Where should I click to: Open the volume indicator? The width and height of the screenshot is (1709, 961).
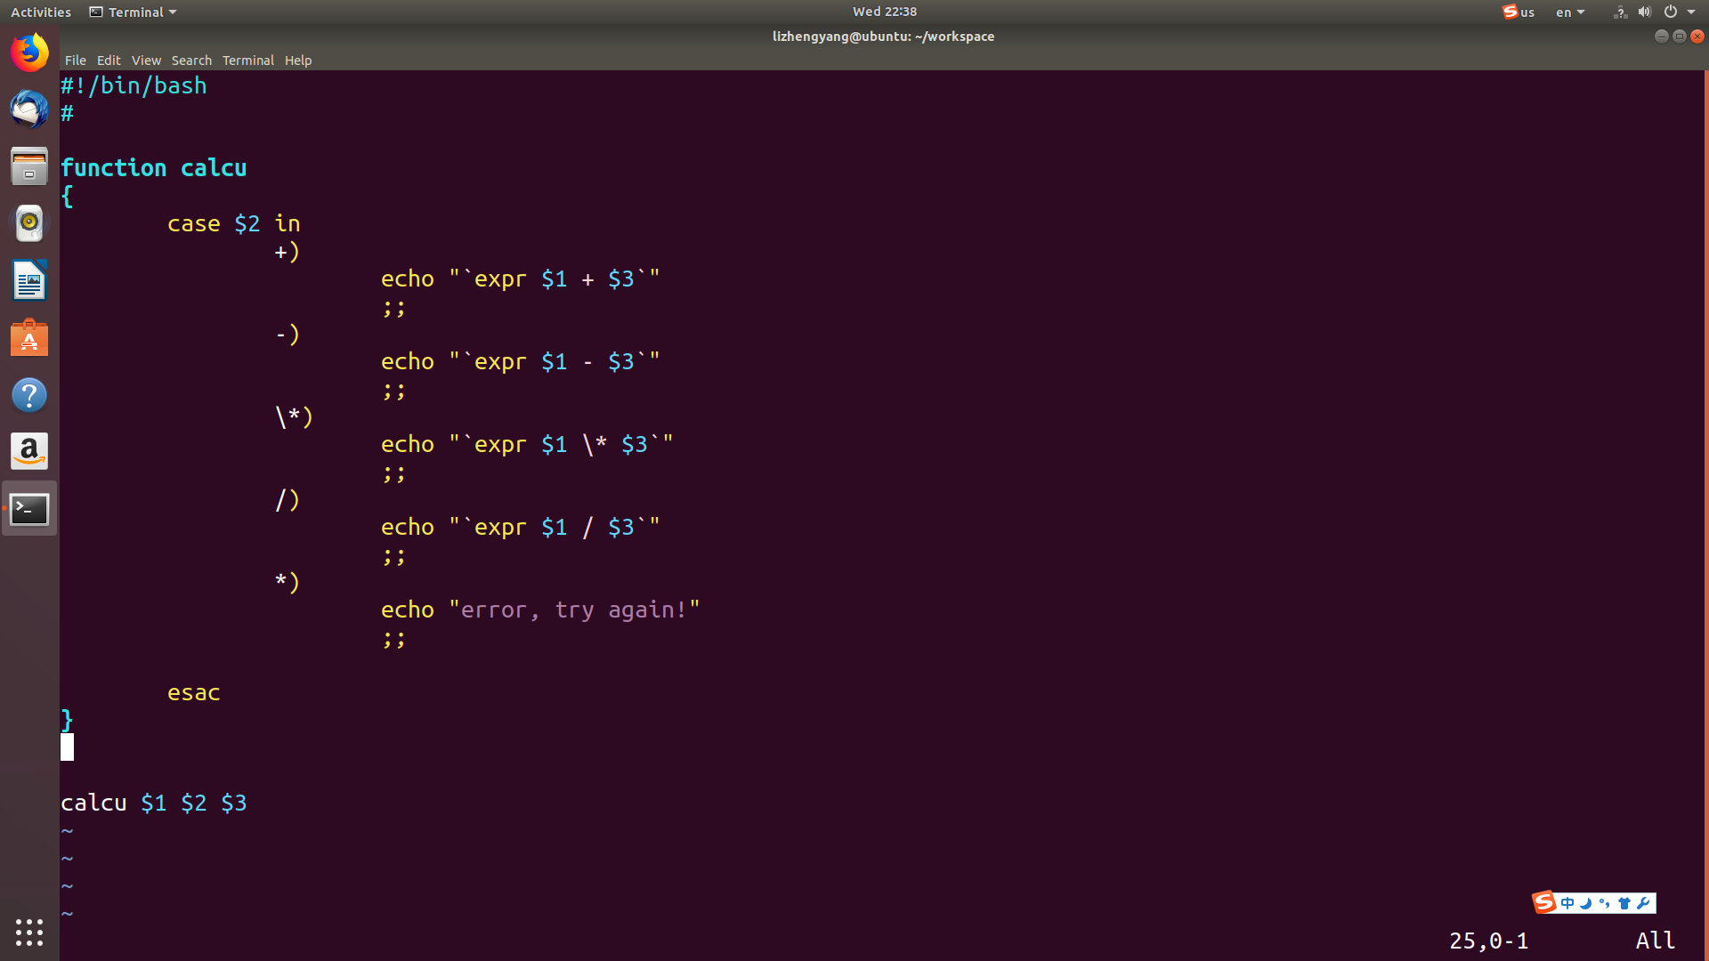pyautogui.click(x=1645, y=12)
